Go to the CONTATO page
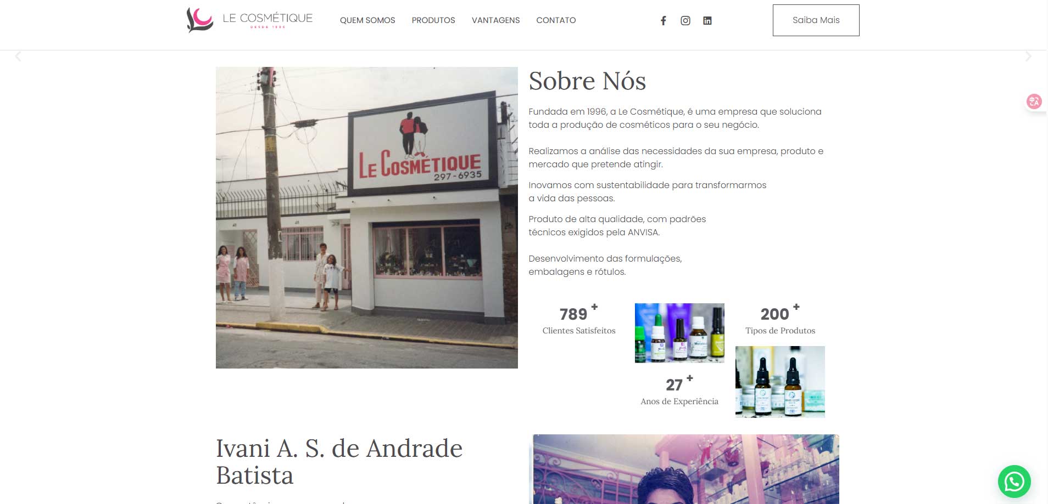The image size is (1048, 504). (556, 20)
